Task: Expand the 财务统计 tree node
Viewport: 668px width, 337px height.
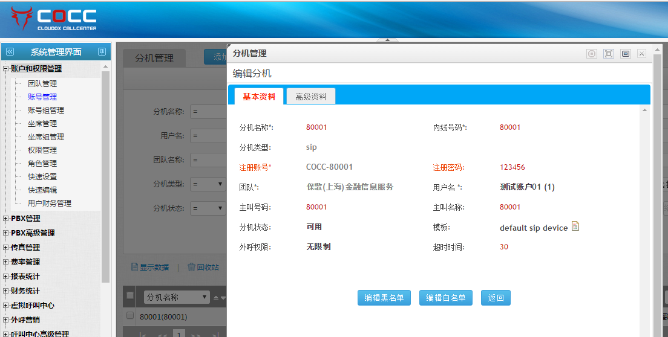Action: [x=6, y=291]
